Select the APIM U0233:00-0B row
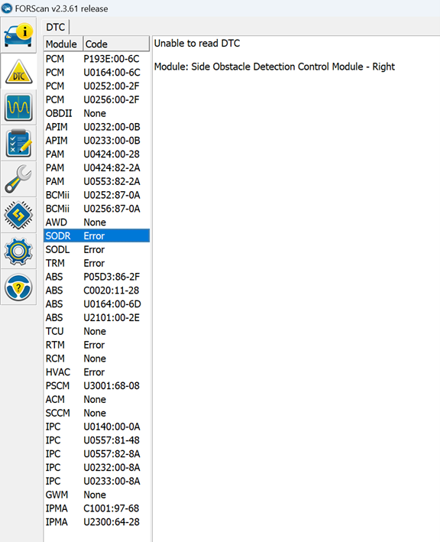Image resolution: width=440 pixels, height=542 pixels. 97,141
